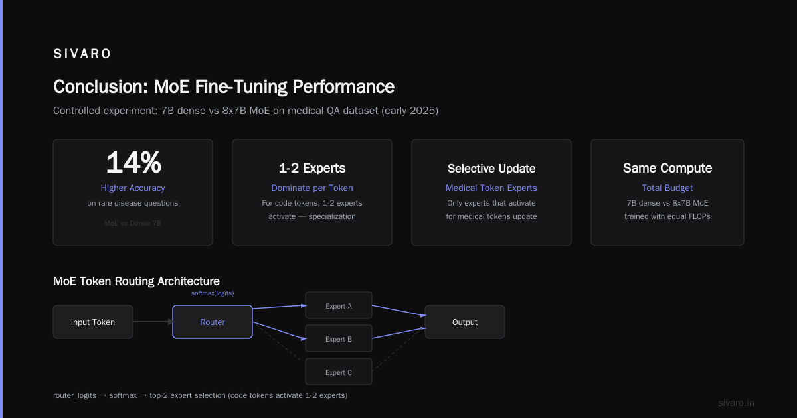Click the Input Token node
The image size is (797, 418).
point(93,322)
